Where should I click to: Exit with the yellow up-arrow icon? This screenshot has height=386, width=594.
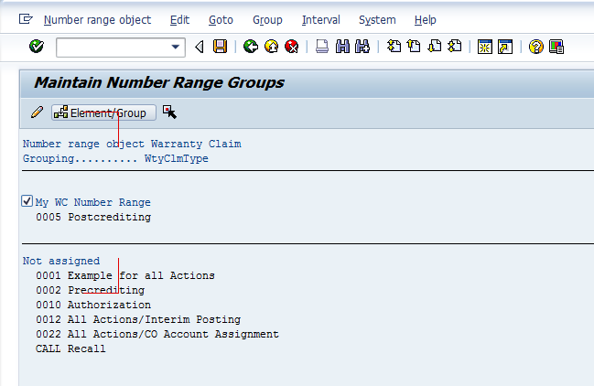tap(271, 47)
